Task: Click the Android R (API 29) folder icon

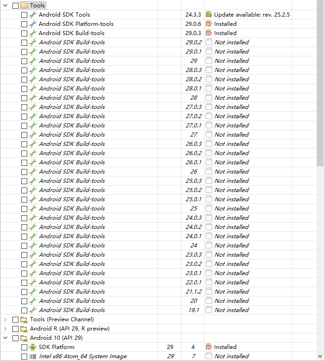Action: (24, 329)
